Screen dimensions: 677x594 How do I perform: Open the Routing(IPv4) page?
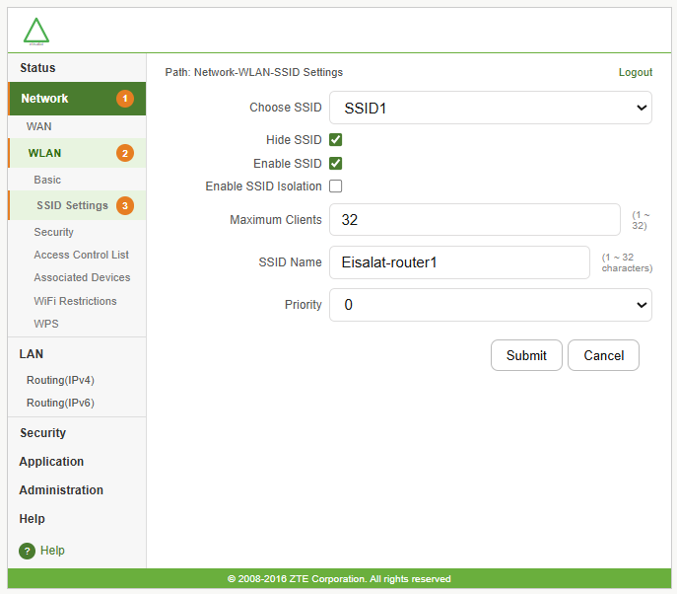[x=60, y=380]
